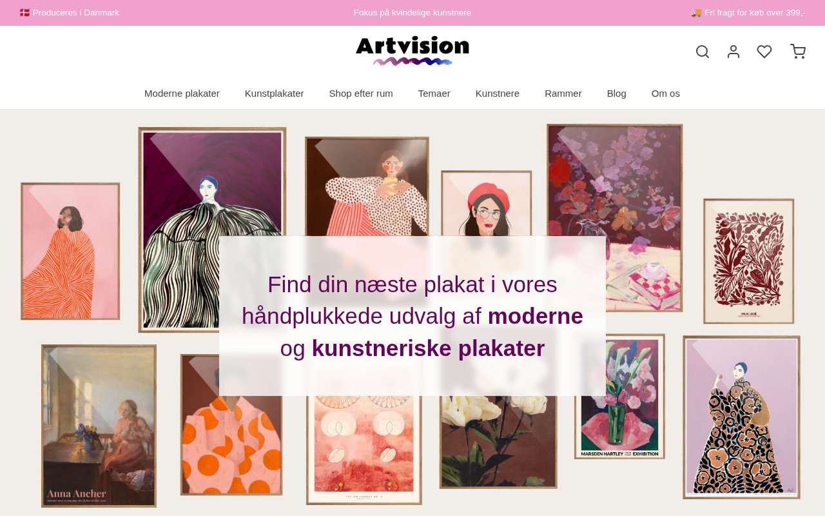Click the Artvision logo

tap(412, 51)
